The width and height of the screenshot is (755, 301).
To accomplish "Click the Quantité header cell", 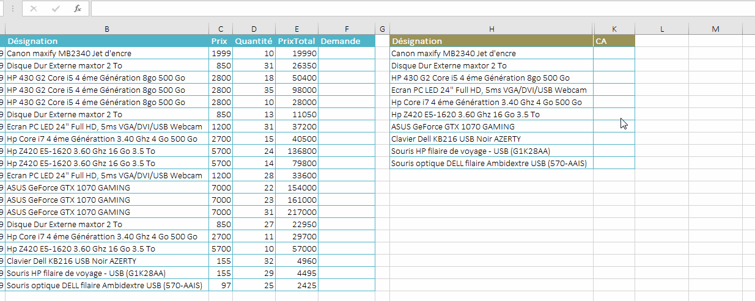I will tap(254, 41).
